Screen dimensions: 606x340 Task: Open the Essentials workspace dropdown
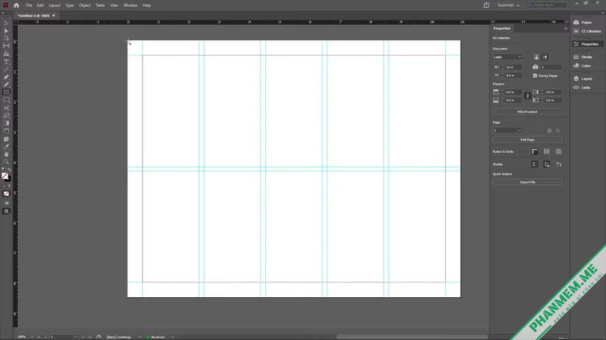point(509,5)
